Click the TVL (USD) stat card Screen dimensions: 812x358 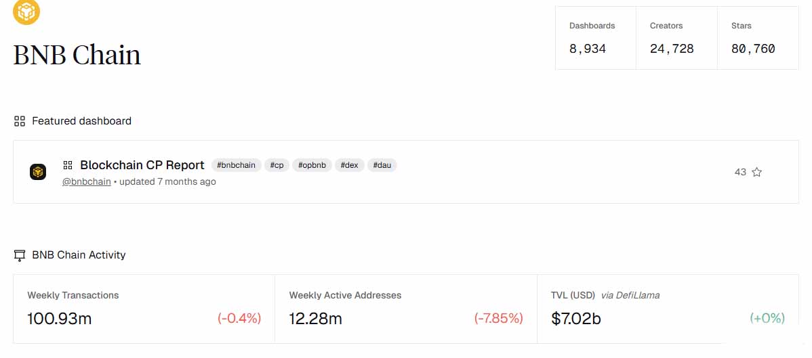click(x=668, y=309)
